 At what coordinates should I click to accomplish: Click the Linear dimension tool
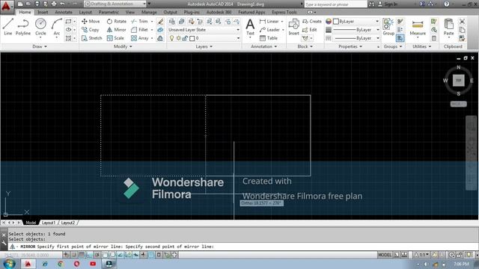pyautogui.click(x=269, y=22)
